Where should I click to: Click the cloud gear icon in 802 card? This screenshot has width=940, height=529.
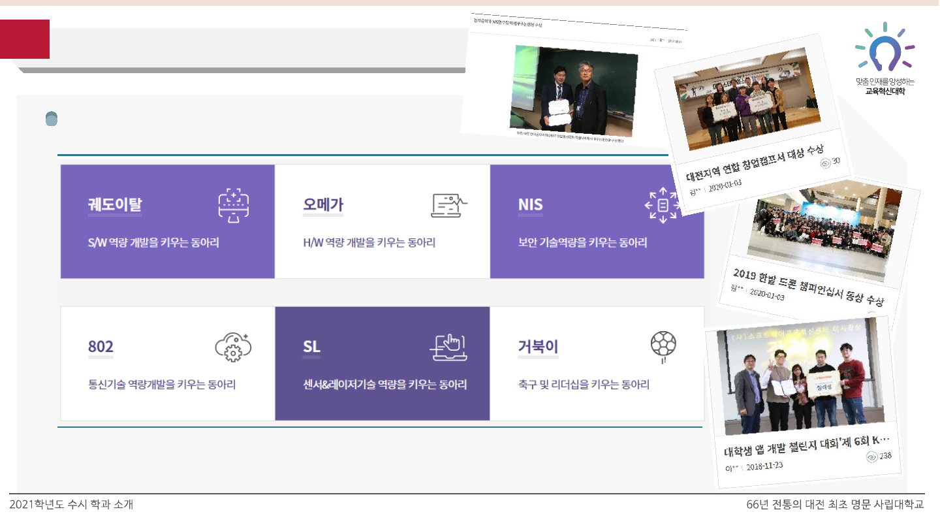coord(233,347)
